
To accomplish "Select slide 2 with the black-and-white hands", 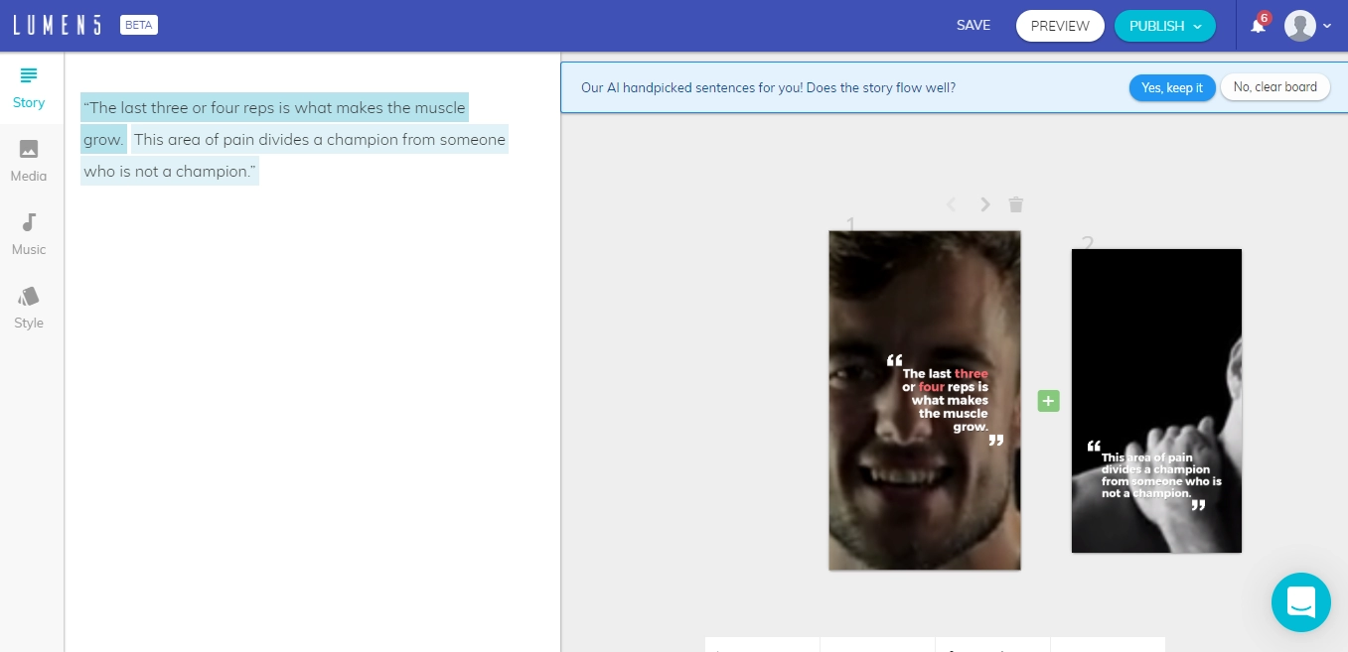I will tap(1156, 401).
